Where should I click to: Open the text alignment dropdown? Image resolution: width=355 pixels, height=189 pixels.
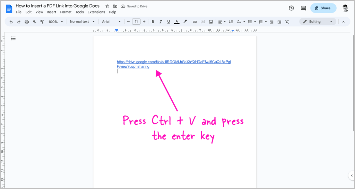click(222, 22)
